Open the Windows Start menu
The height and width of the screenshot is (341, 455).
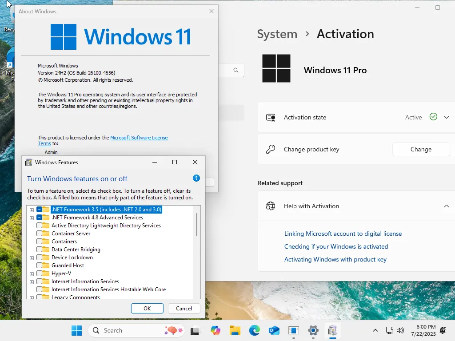(76, 330)
